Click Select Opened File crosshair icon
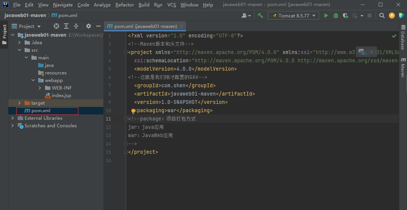 click(x=56, y=26)
